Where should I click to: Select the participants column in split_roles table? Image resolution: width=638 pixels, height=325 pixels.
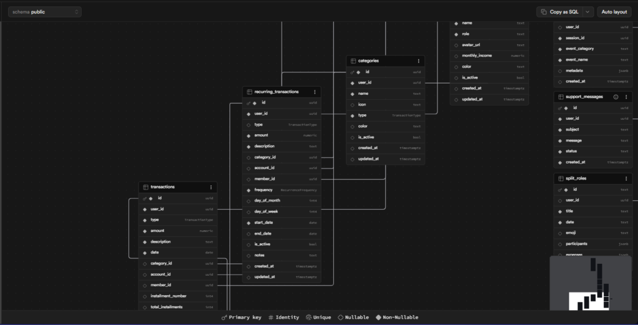click(x=594, y=244)
